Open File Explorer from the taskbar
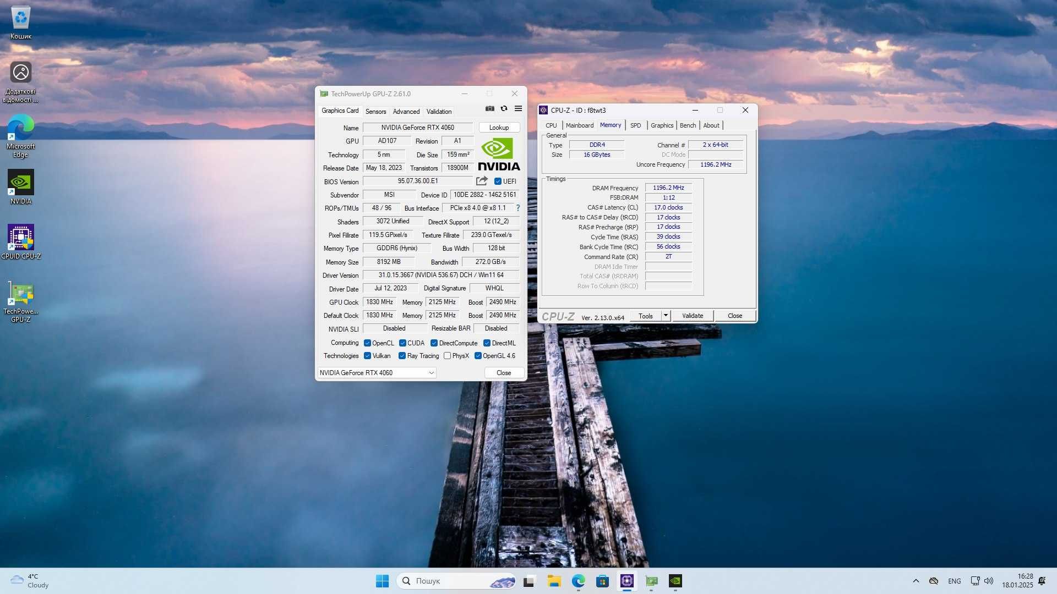 tap(554, 581)
